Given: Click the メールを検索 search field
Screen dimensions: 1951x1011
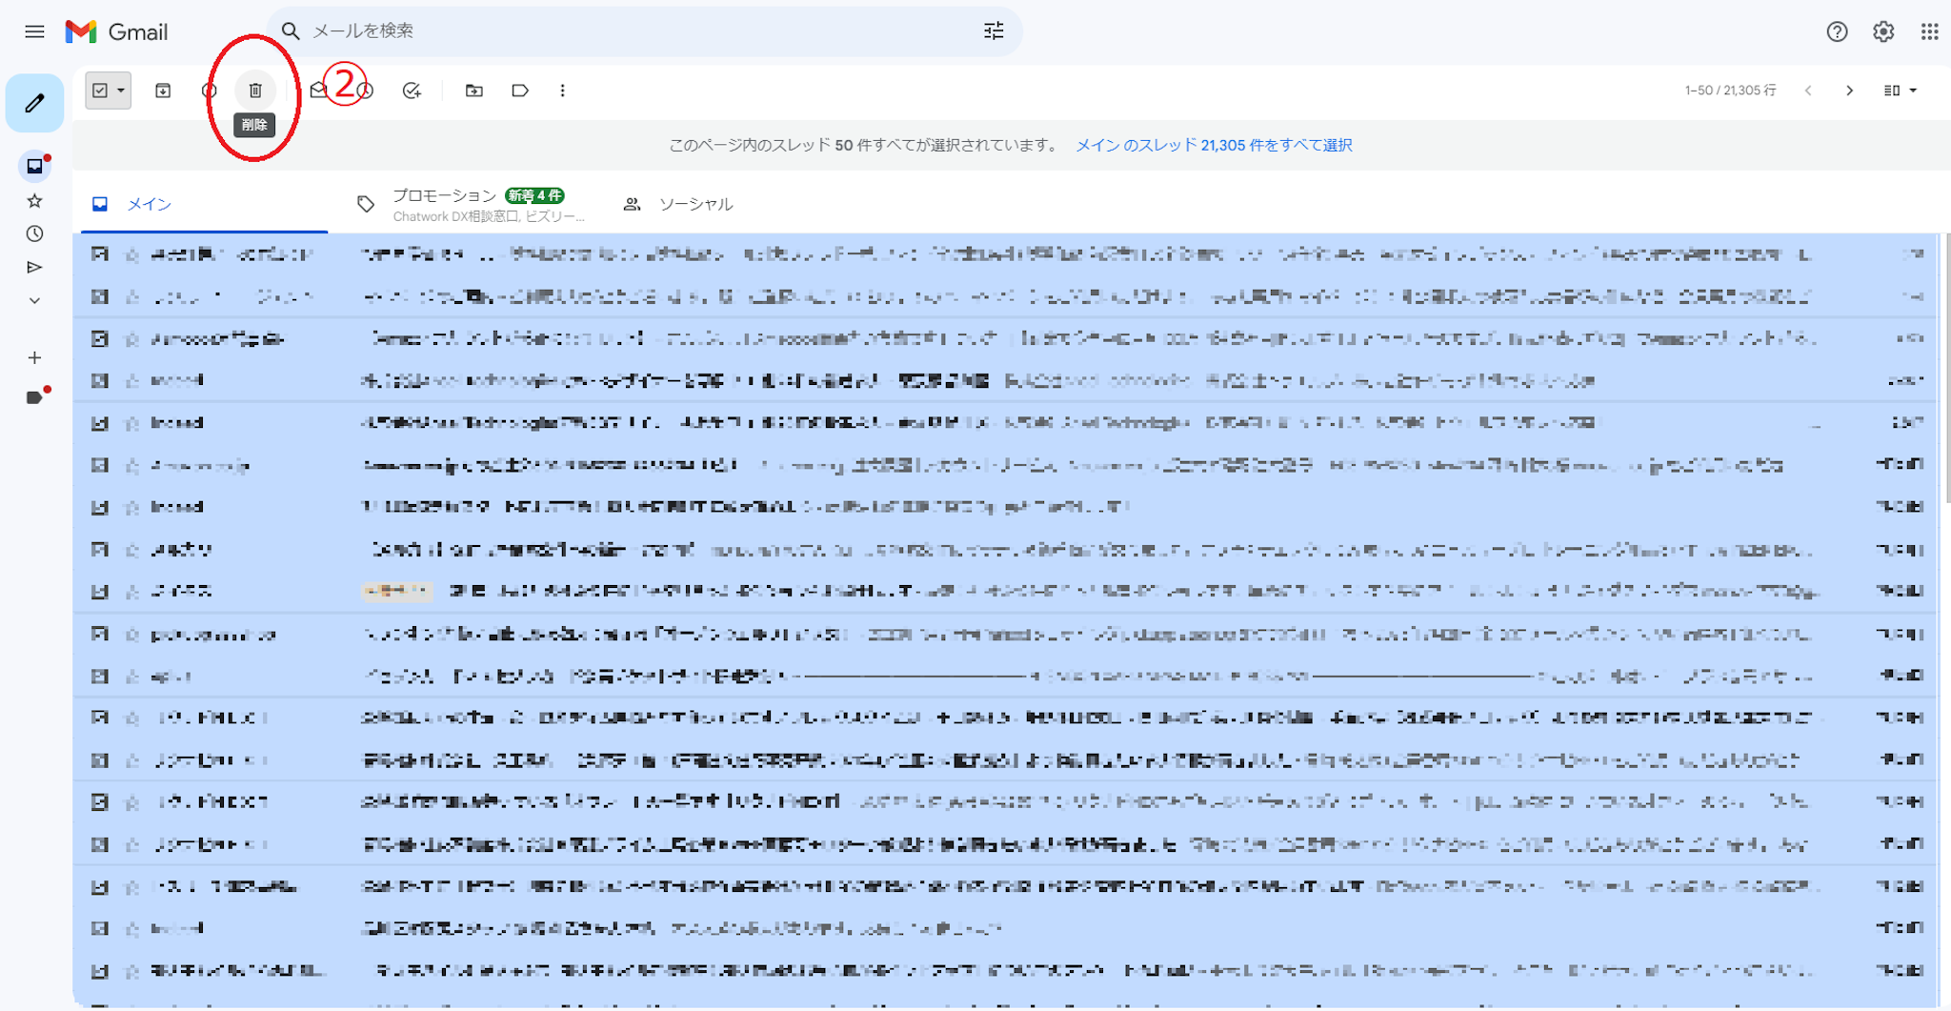Looking at the screenshot, I should click(643, 31).
